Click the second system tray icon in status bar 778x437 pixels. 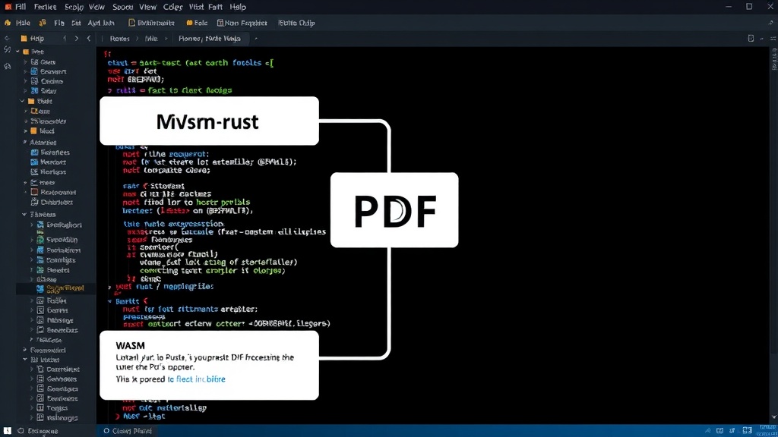720,431
